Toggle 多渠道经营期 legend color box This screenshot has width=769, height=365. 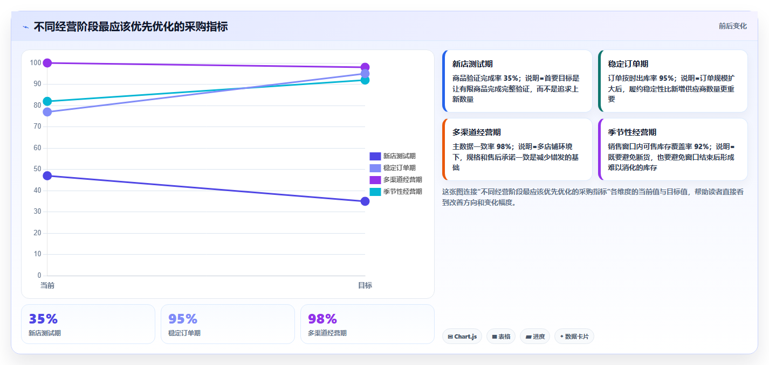pyautogui.click(x=375, y=180)
